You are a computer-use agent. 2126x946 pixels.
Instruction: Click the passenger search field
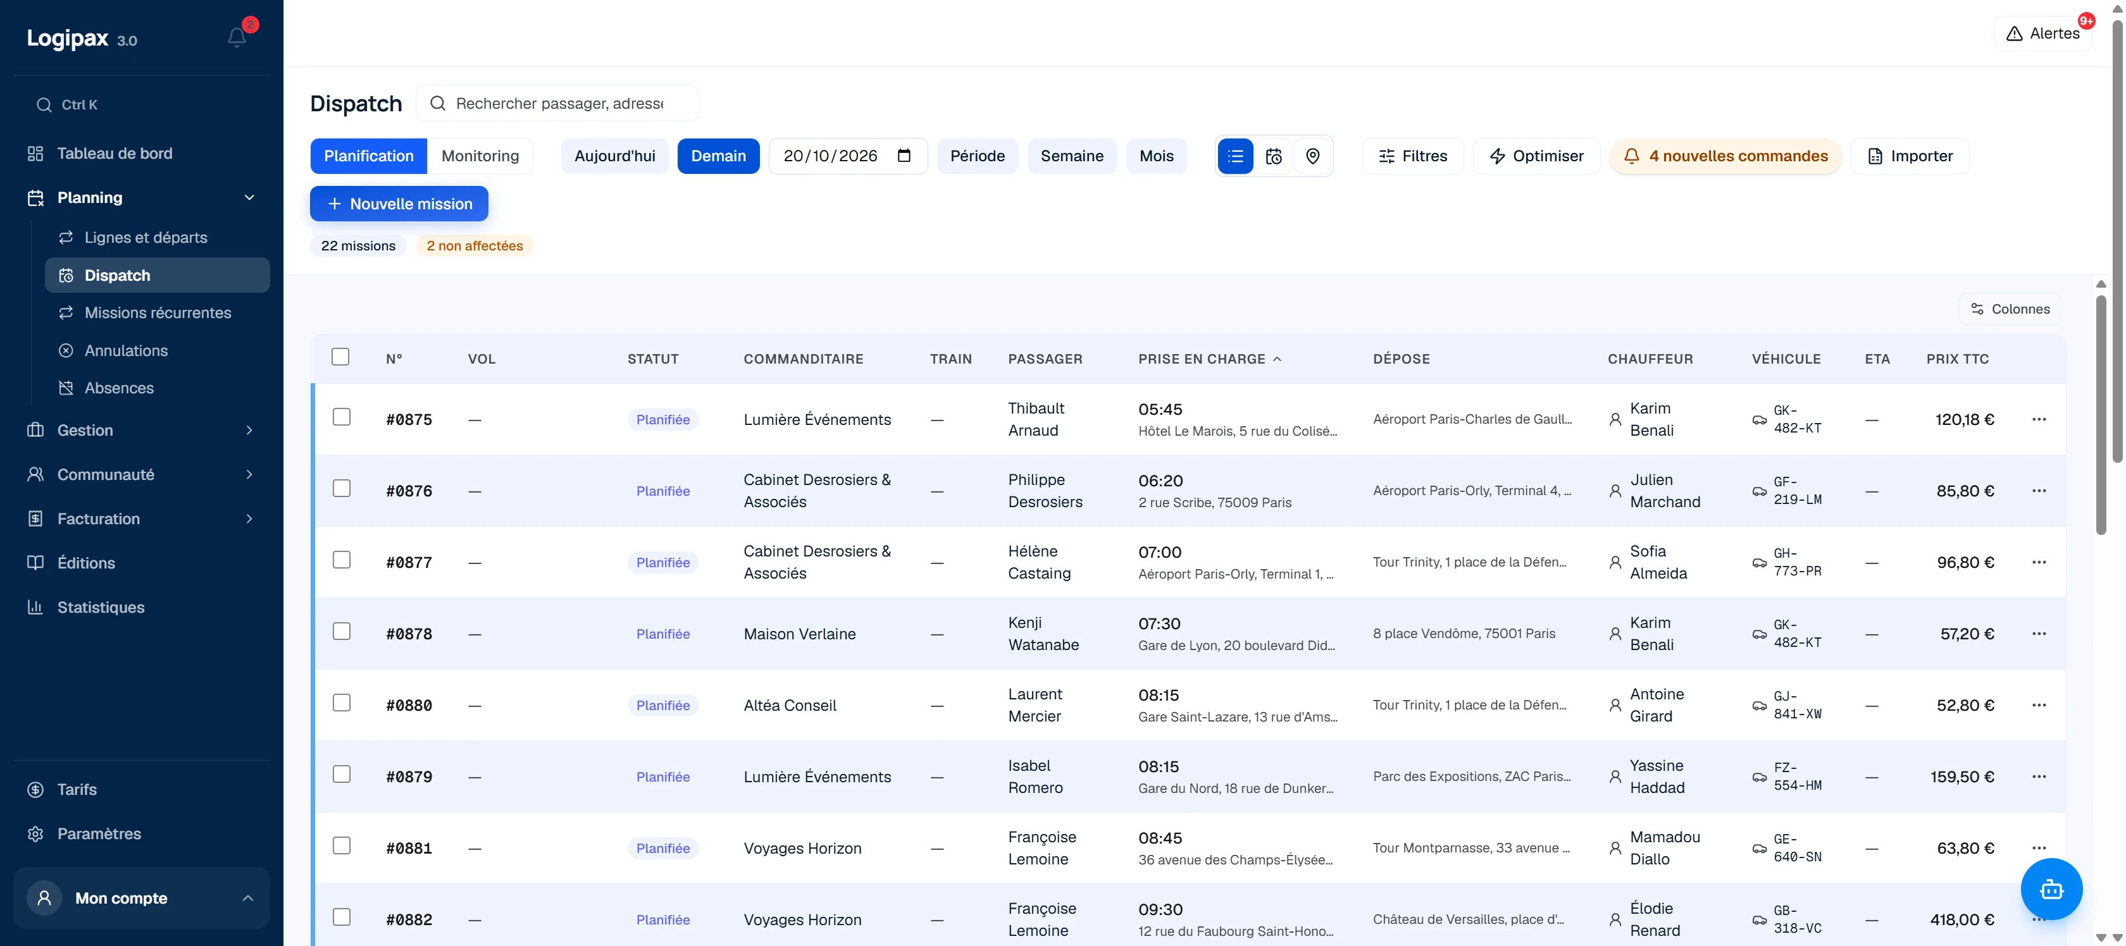[558, 103]
